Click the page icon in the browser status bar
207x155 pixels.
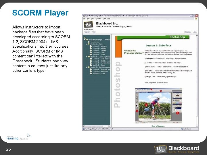coord(84,129)
